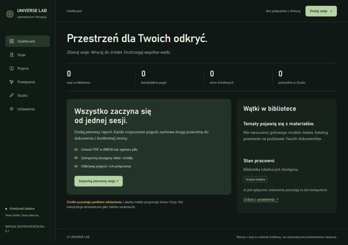Click the Ustawienia sun-gear icon
This screenshot has width=348, height=245.
(x=12, y=109)
